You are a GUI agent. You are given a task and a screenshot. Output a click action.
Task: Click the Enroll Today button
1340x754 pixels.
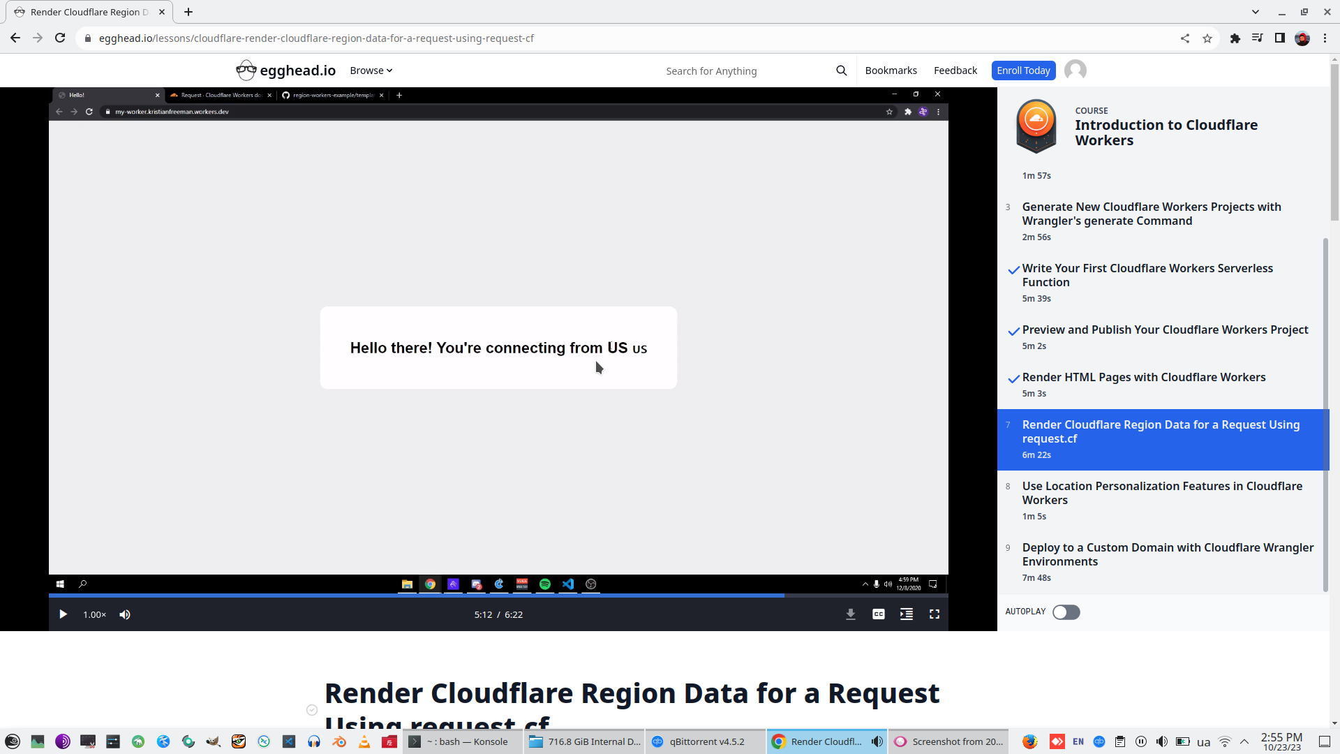click(1023, 71)
